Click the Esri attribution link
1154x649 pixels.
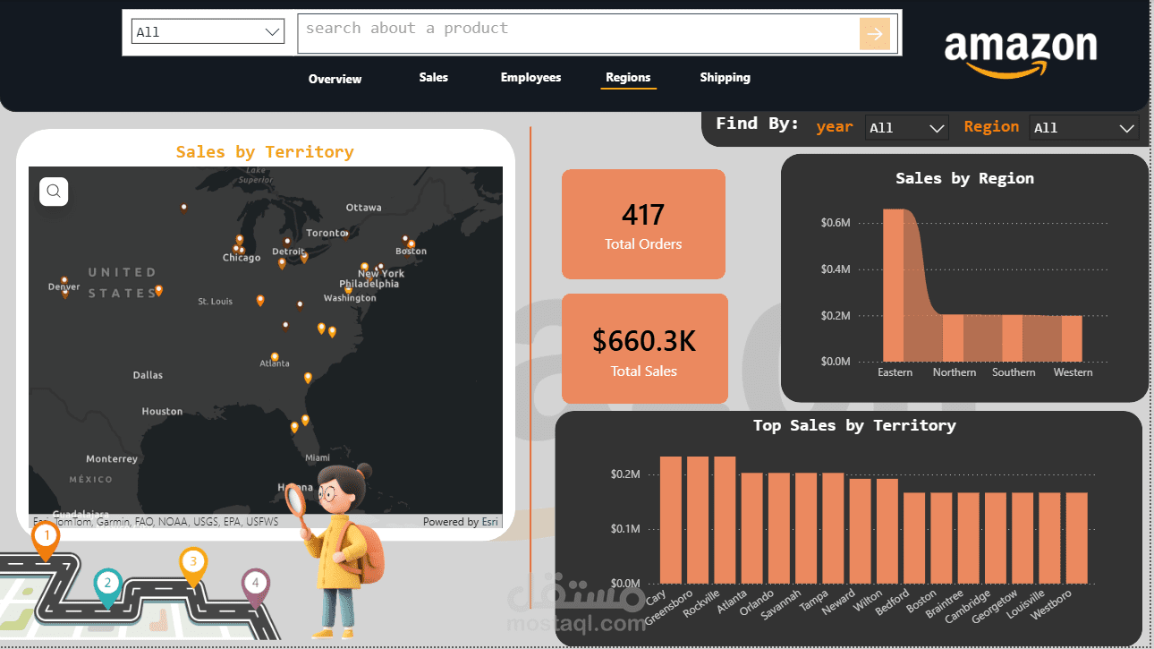tap(489, 521)
